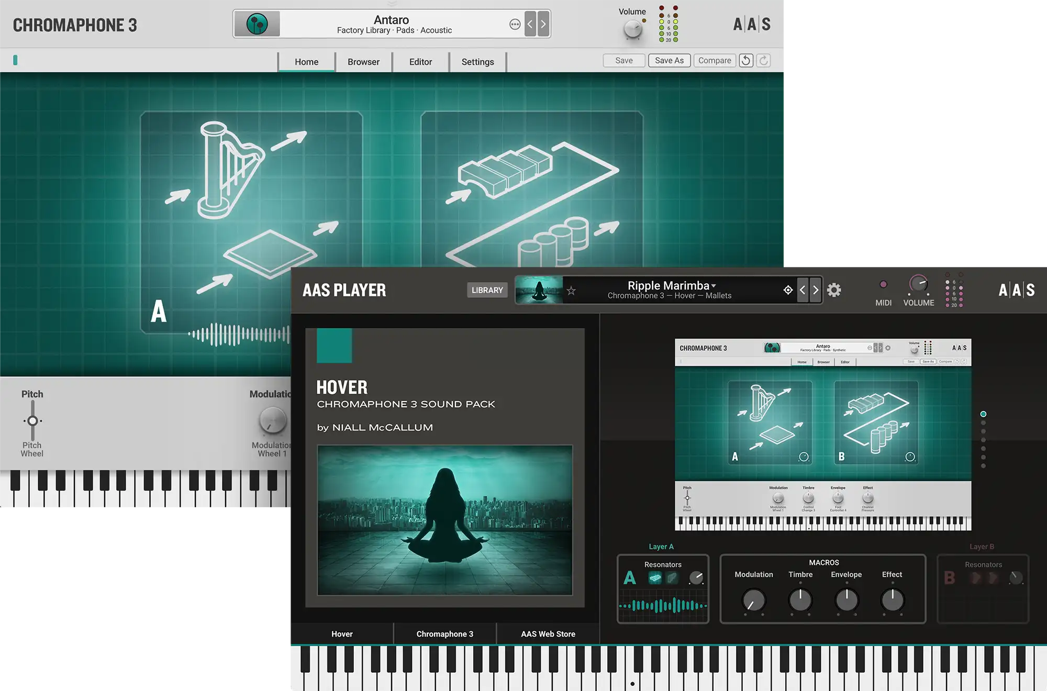The width and height of the screenshot is (1047, 691).
Task: Click the locate-preset target icon in AAS Player
Action: coord(788,290)
